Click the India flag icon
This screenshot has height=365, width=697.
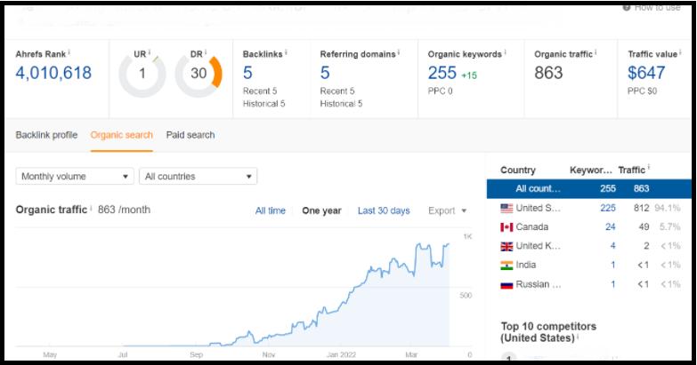click(507, 266)
